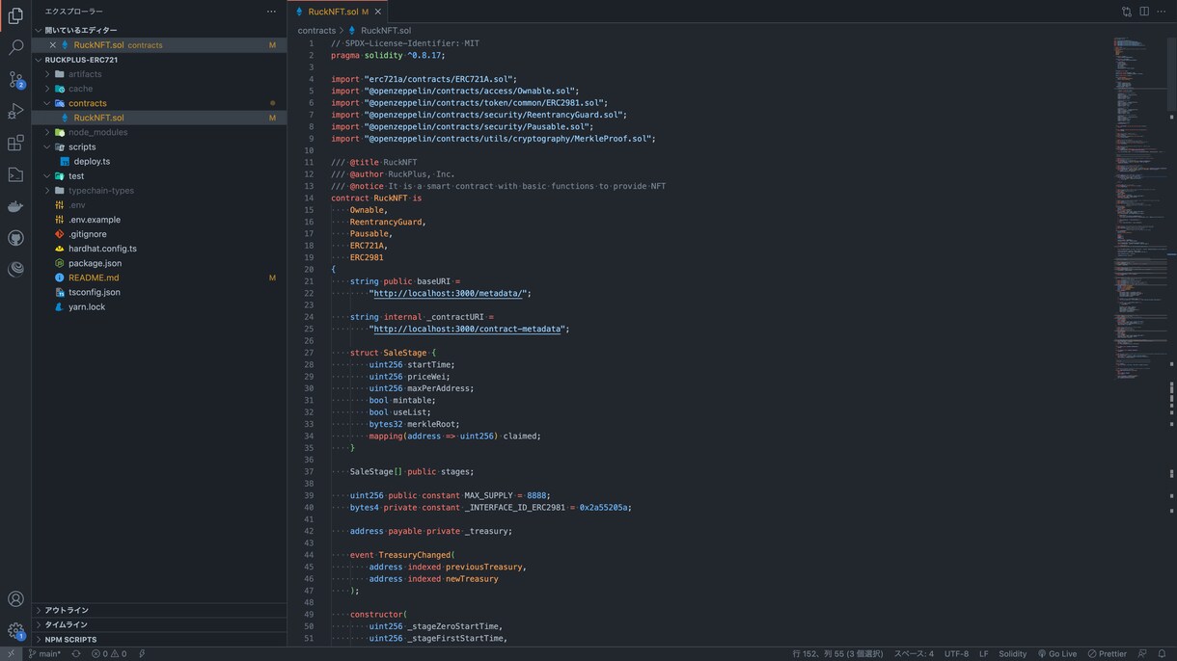Click the feedback icon left of the bell
Image resolution: width=1177 pixels, height=661 pixels.
1142,653
